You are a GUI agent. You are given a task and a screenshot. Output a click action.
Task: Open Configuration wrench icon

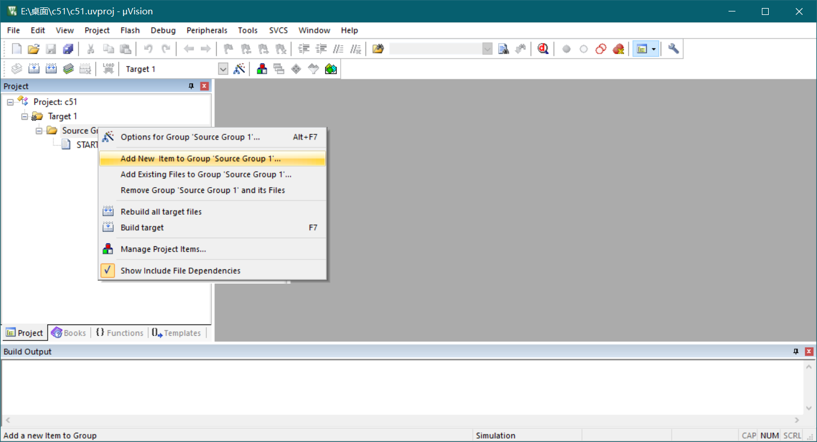click(x=673, y=49)
